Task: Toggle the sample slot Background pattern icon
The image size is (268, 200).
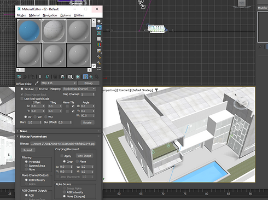Action: click(99, 33)
